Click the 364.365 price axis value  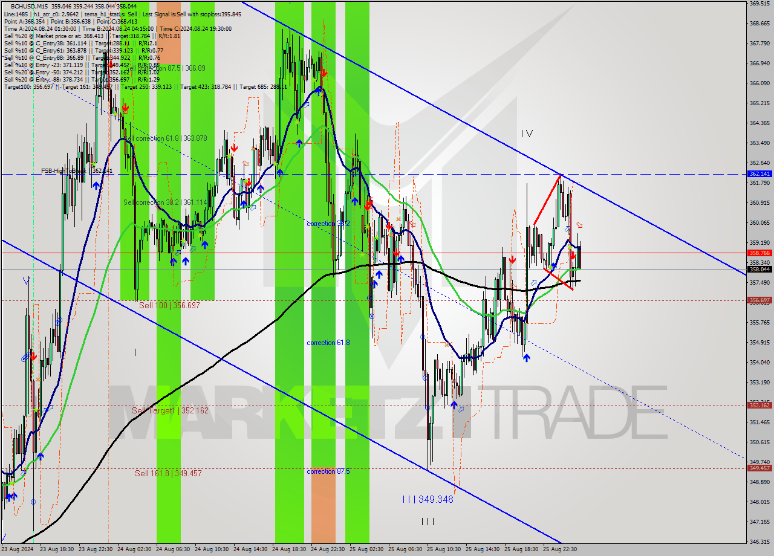tap(759, 123)
